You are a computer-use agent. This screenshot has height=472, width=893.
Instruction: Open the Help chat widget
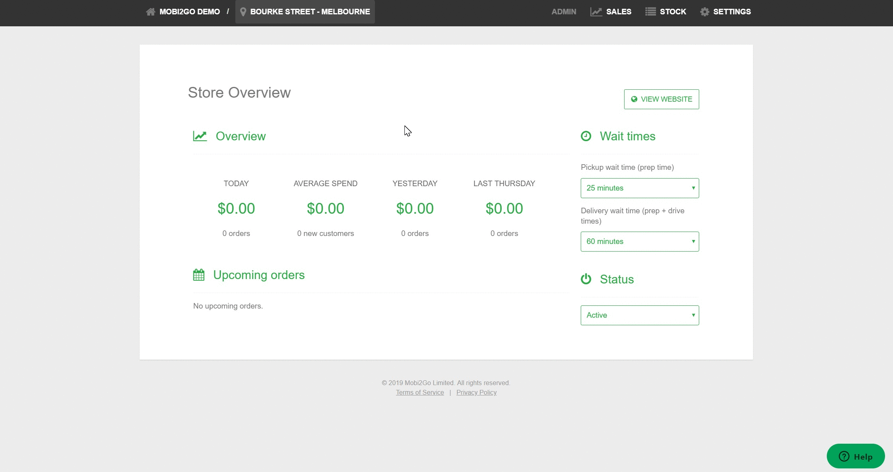point(855,456)
